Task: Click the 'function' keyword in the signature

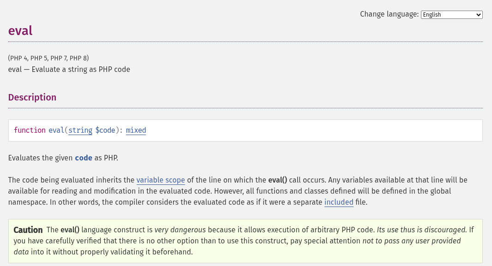Action: point(30,130)
